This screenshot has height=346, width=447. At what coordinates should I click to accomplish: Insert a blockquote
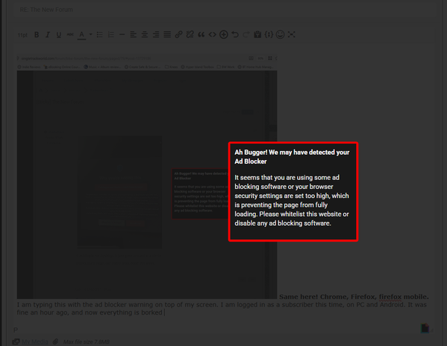tap(201, 35)
